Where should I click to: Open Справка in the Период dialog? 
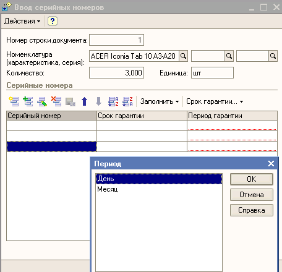pyautogui.click(x=252, y=210)
